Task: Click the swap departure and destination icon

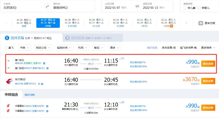Action: pos(47,6)
